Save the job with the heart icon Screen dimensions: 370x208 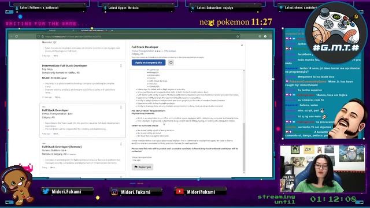(171, 62)
